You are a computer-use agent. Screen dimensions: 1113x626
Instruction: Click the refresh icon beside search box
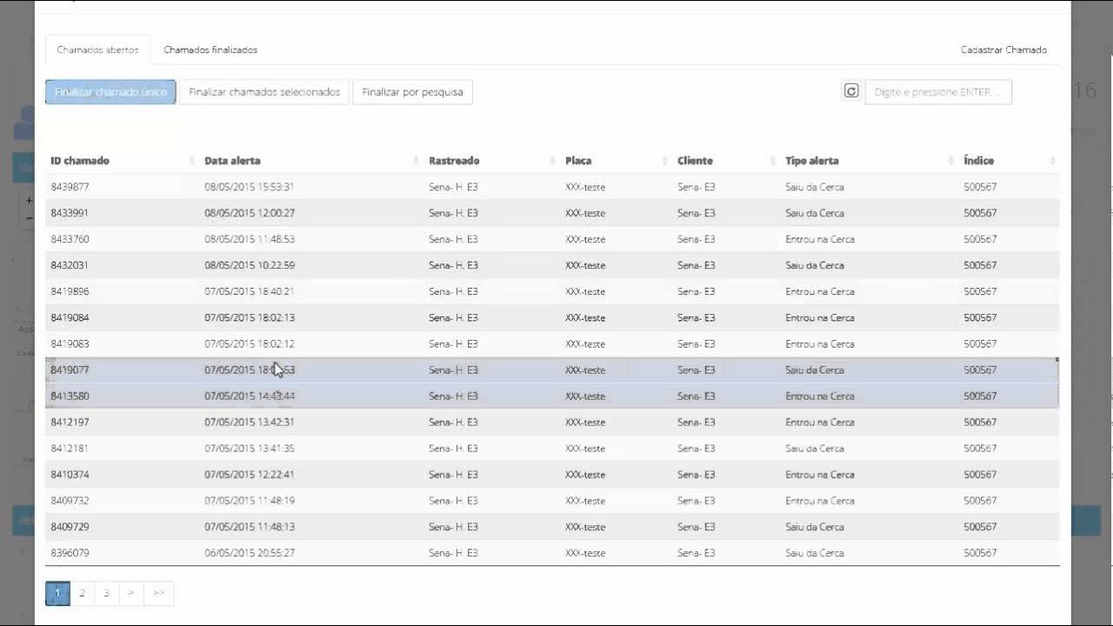[851, 91]
